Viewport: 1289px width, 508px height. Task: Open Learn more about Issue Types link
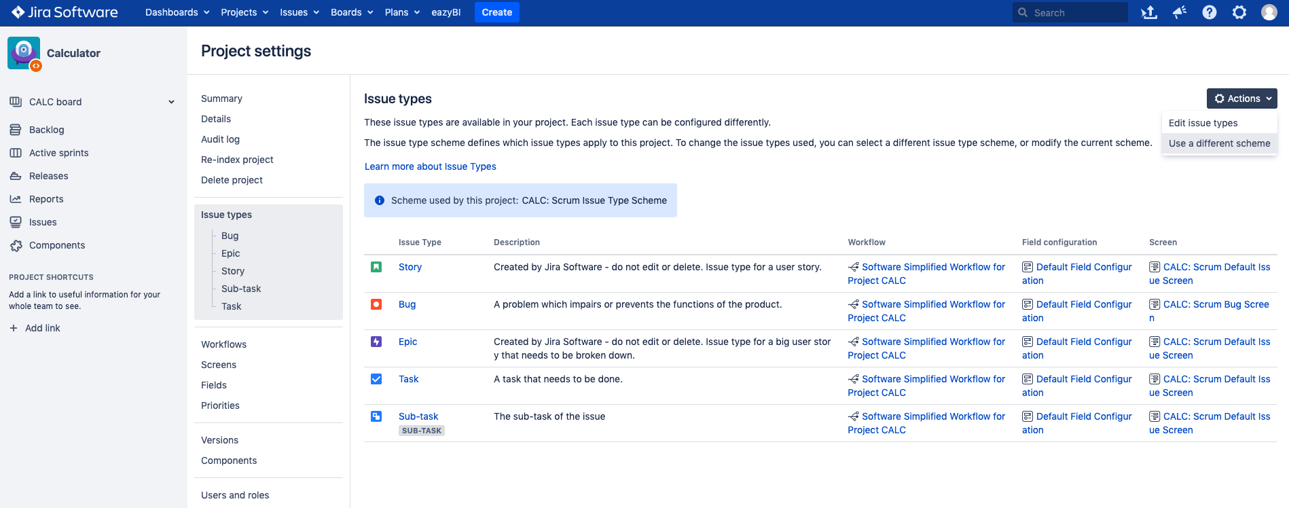coord(431,166)
